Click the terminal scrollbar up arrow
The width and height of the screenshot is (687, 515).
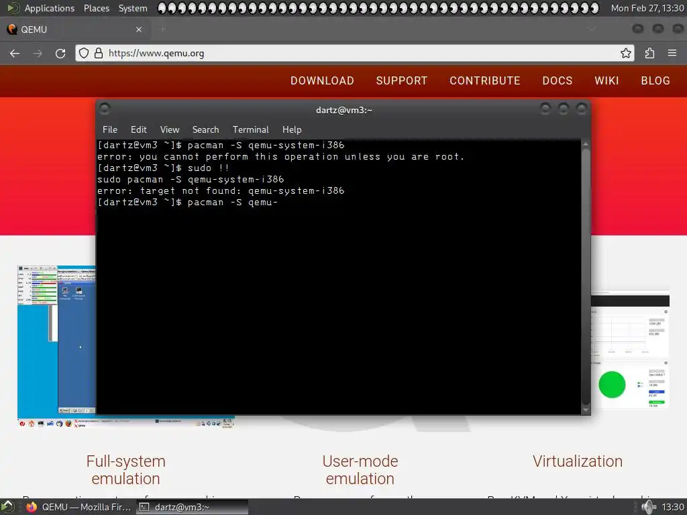coord(585,144)
